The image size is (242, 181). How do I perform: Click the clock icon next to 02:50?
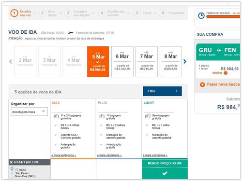[x=17, y=170]
